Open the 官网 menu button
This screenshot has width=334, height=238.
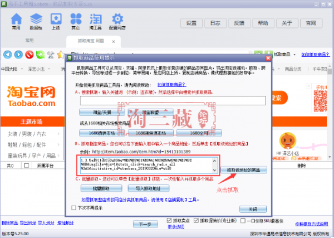click(311, 23)
